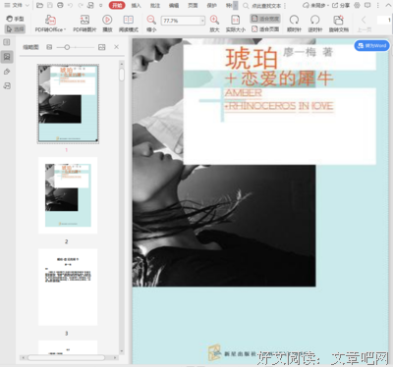The image size is (393, 367).
Task: Select page 1 thumbnail
Action: pyautogui.click(x=68, y=104)
